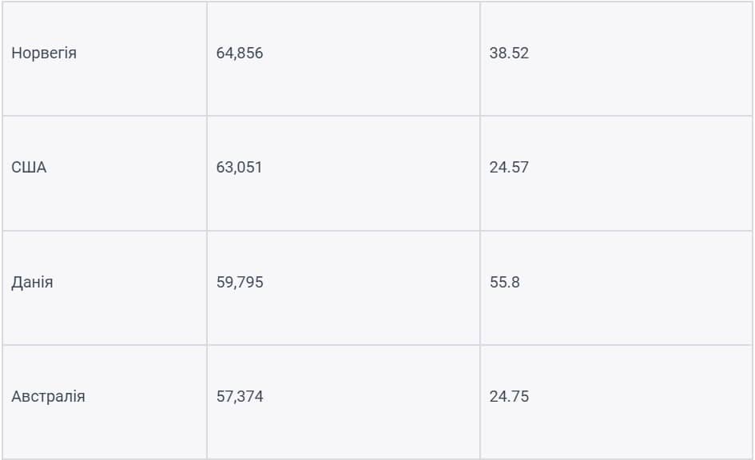
Task: Click the Норвегія country cell
Action: point(105,58)
